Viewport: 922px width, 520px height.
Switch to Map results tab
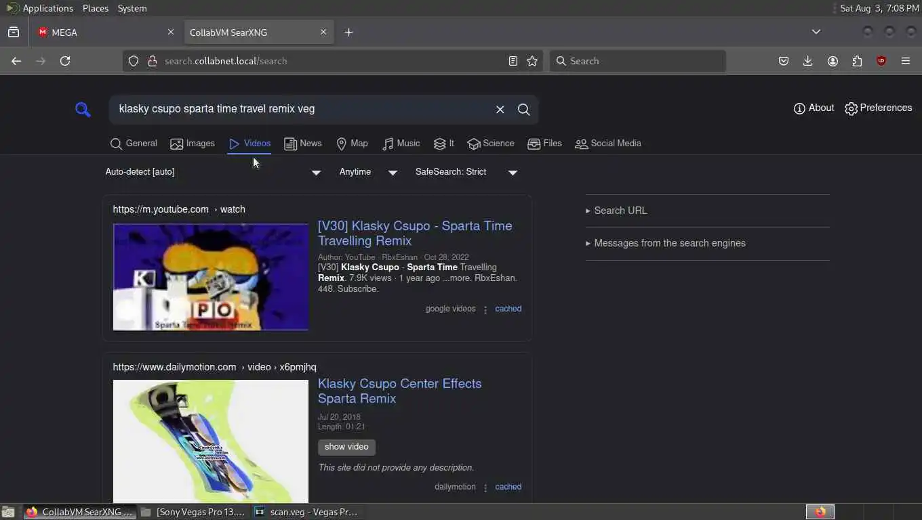coord(352,144)
